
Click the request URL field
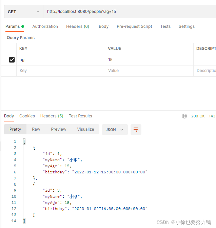point(130,12)
